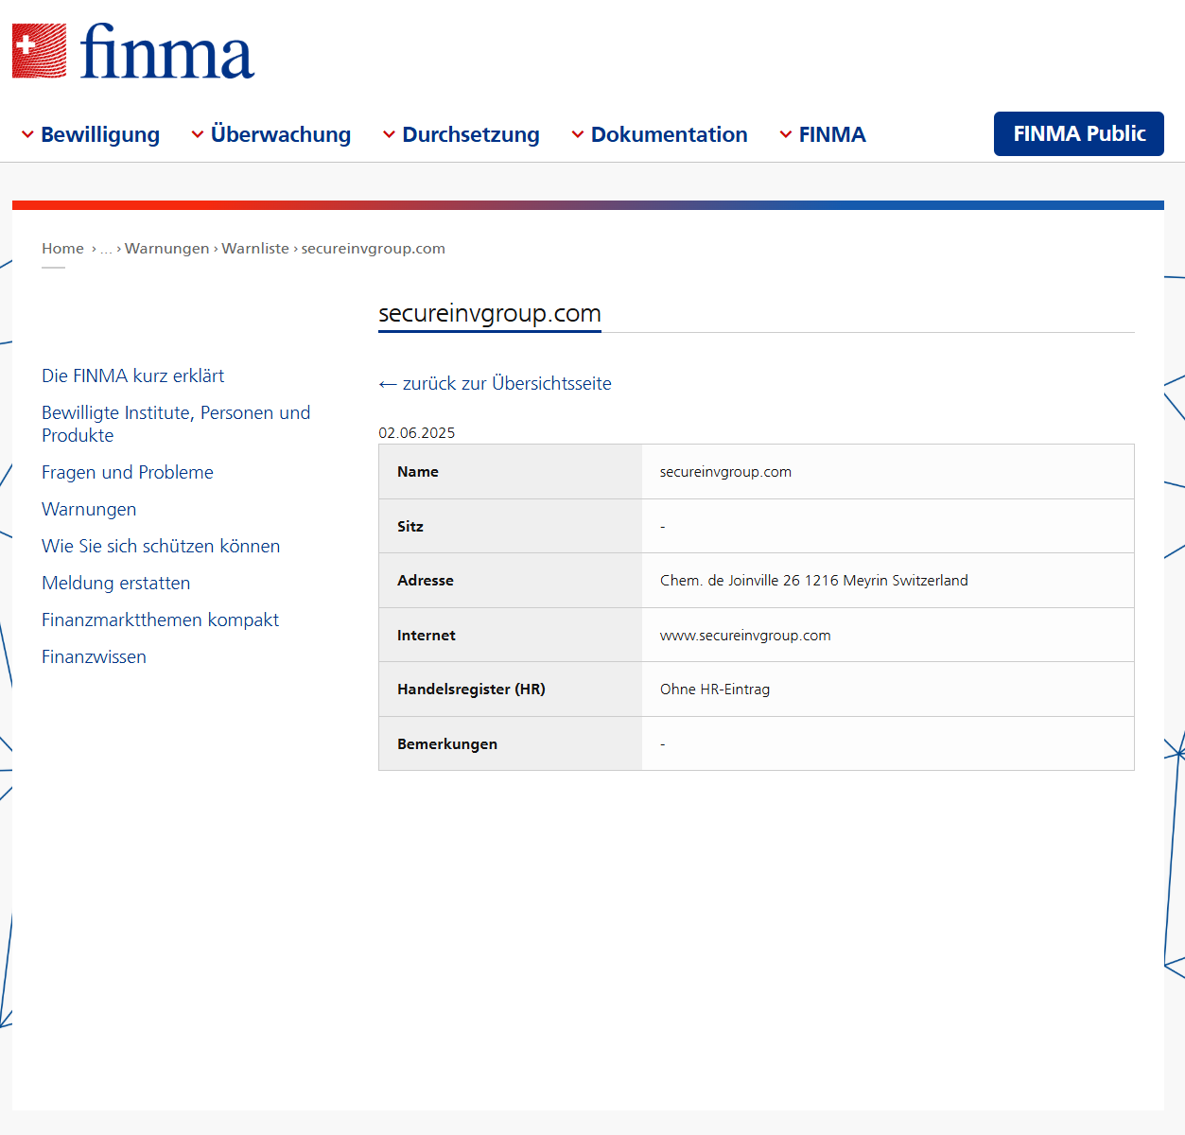Click the Bemerkungen row label
1185x1135 pixels.
447,744
